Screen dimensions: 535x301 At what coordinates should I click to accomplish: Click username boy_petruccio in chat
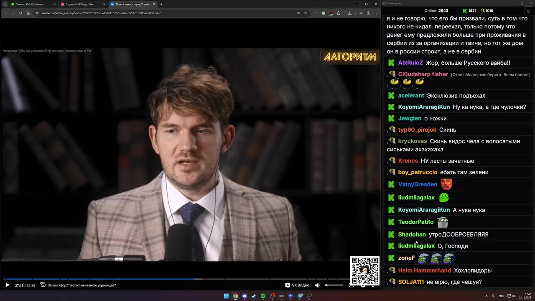(x=418, y=172)
